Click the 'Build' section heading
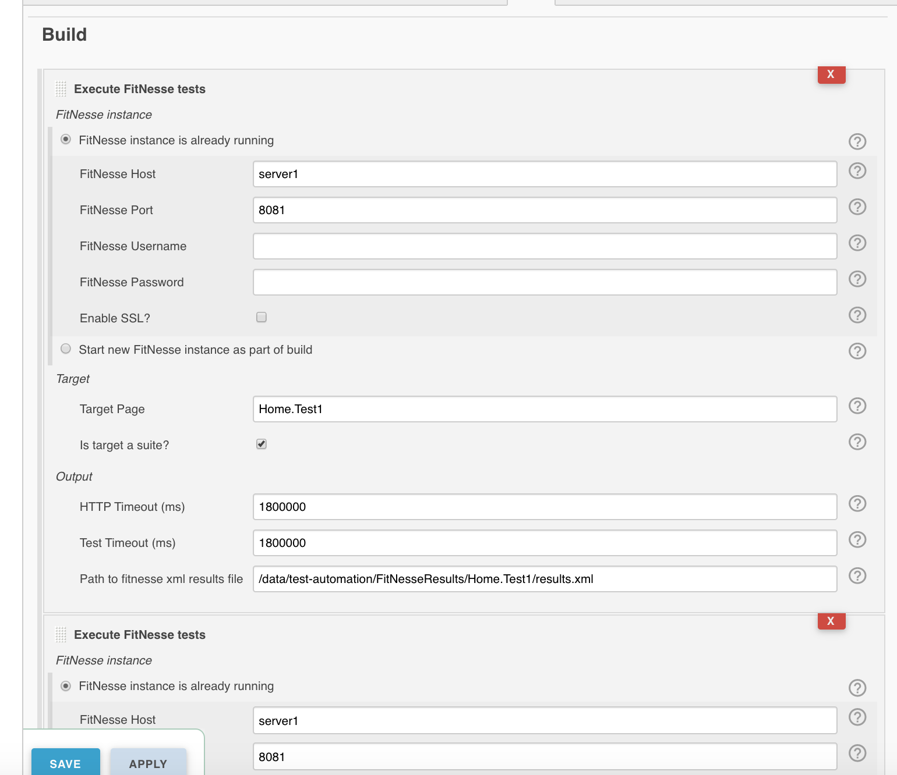Screen dimensions: 897x775 pyautogui.click(x=65, y=34)
